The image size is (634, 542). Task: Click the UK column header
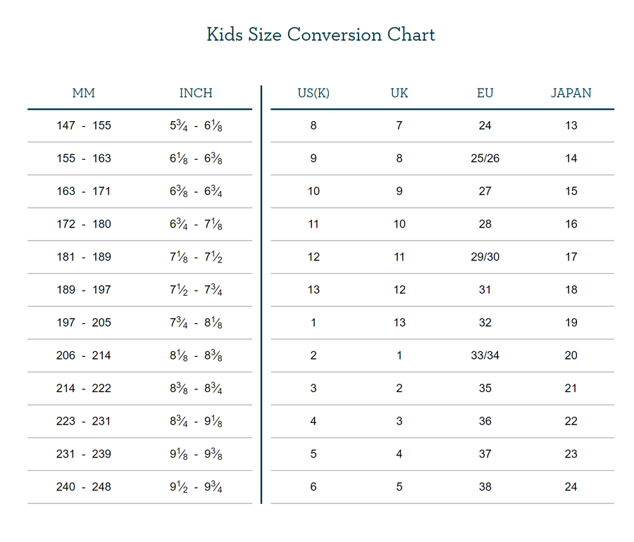pos(399,93)
